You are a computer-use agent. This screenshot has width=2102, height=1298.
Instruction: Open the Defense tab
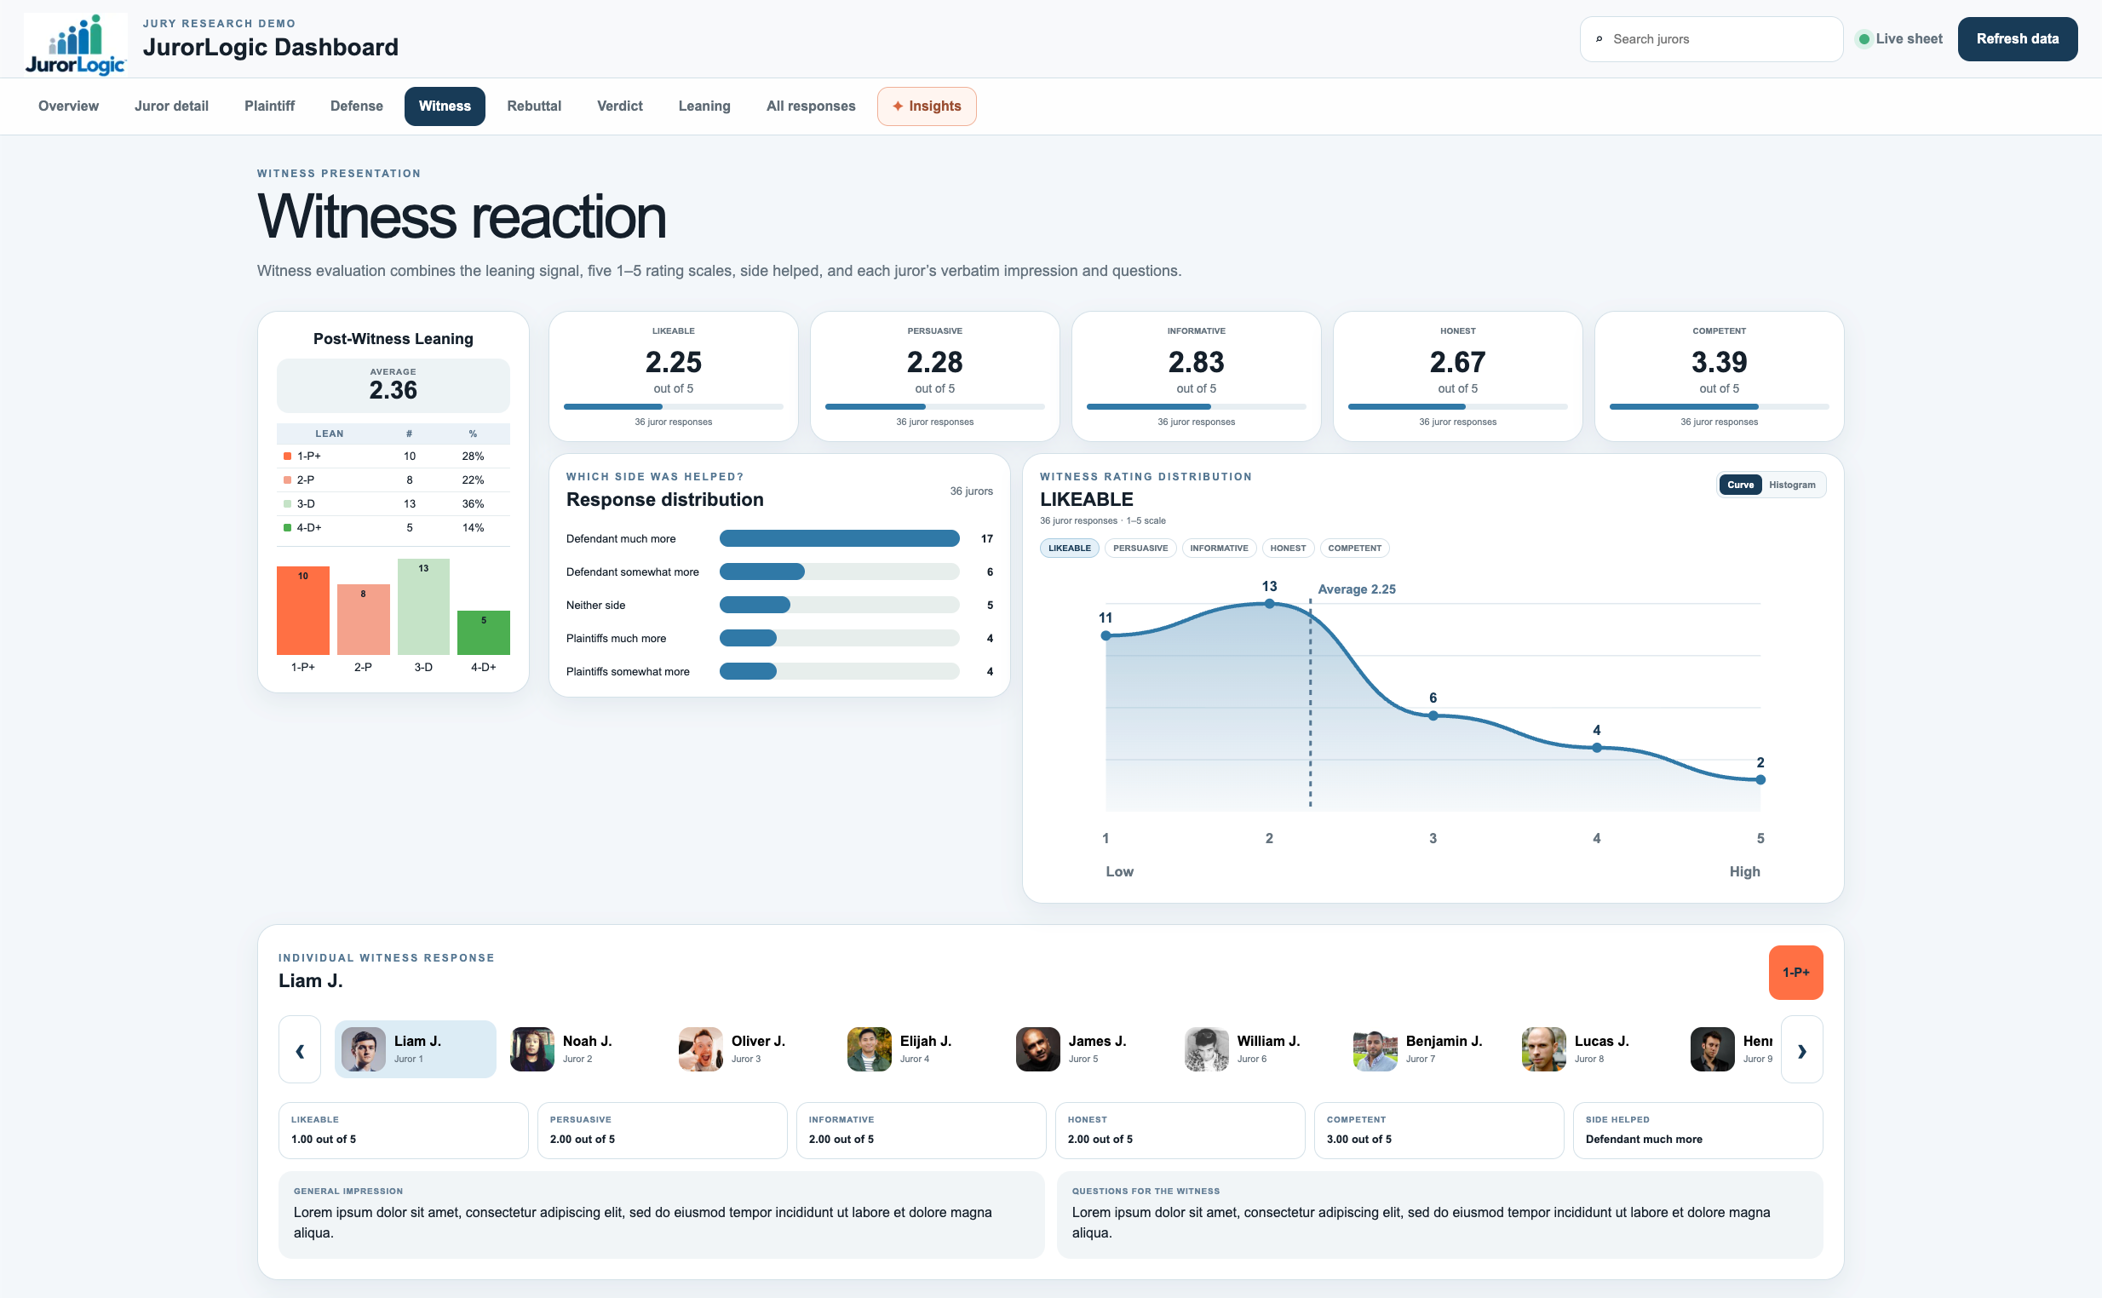(357, 106)
